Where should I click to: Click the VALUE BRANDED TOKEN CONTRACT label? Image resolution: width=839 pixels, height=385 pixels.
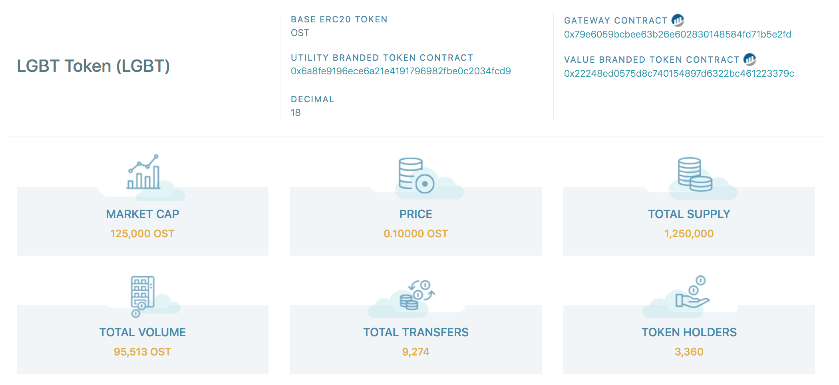click(652, 60)
